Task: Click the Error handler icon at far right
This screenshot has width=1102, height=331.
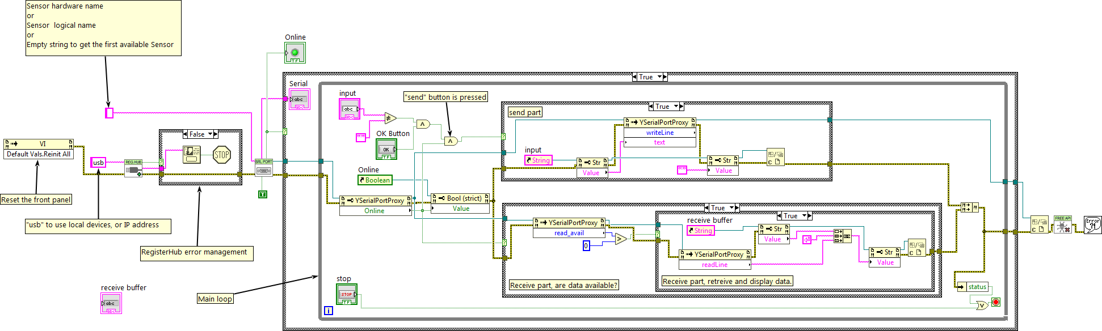Action: coord(1092,224)
